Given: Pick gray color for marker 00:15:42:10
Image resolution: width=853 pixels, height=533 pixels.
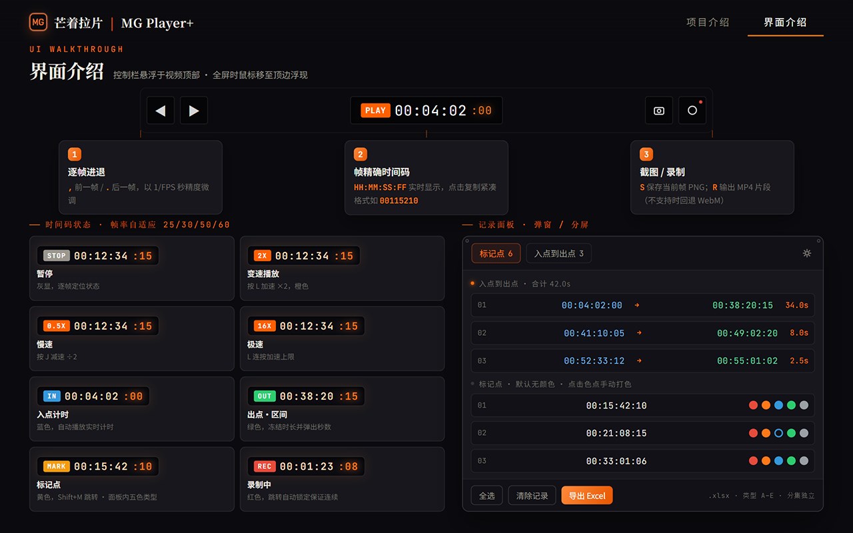Looking at the screenshot, I should [x=804, y=405].
